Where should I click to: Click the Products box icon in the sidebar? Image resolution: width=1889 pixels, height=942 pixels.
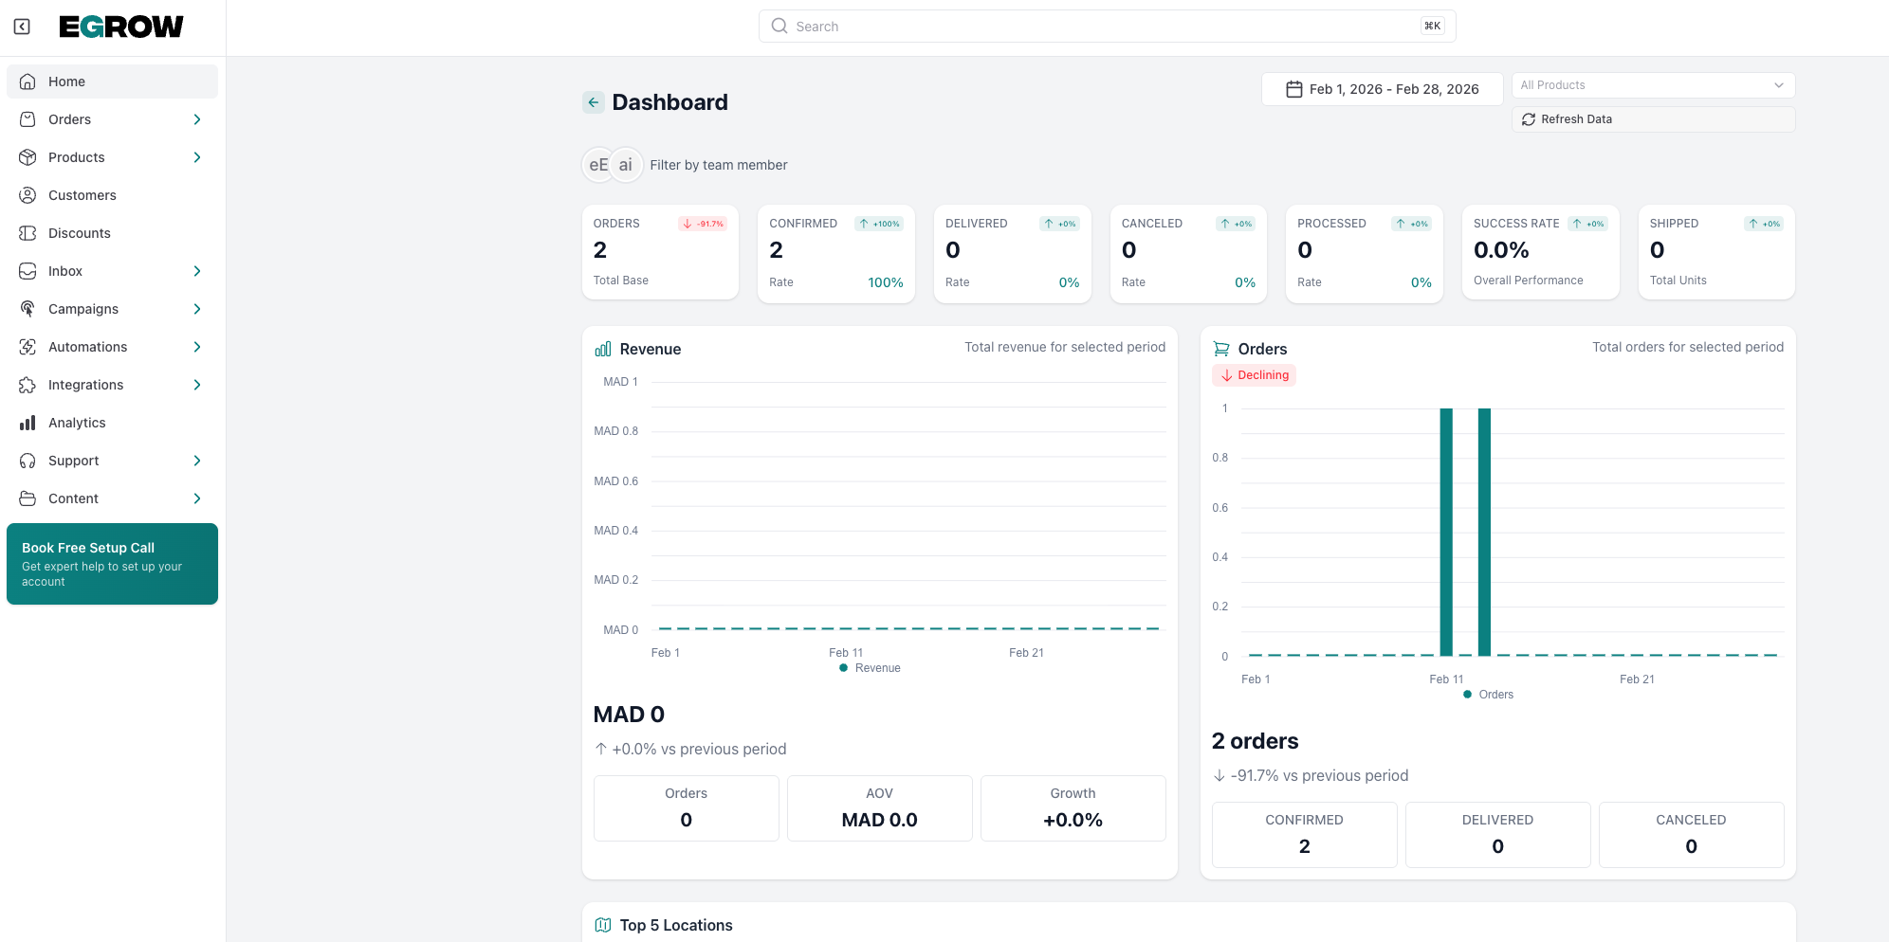pyautogui.click(x=28, y=157)
